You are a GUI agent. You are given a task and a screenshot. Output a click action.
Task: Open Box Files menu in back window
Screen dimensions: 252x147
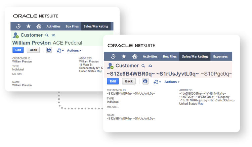click(x=72, y=26)
